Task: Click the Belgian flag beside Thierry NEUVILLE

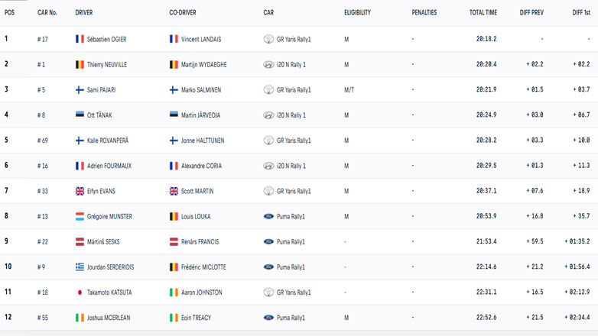Action: (x=80, y=65)
